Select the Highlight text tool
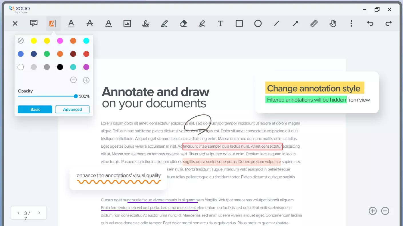 (53, 23)
